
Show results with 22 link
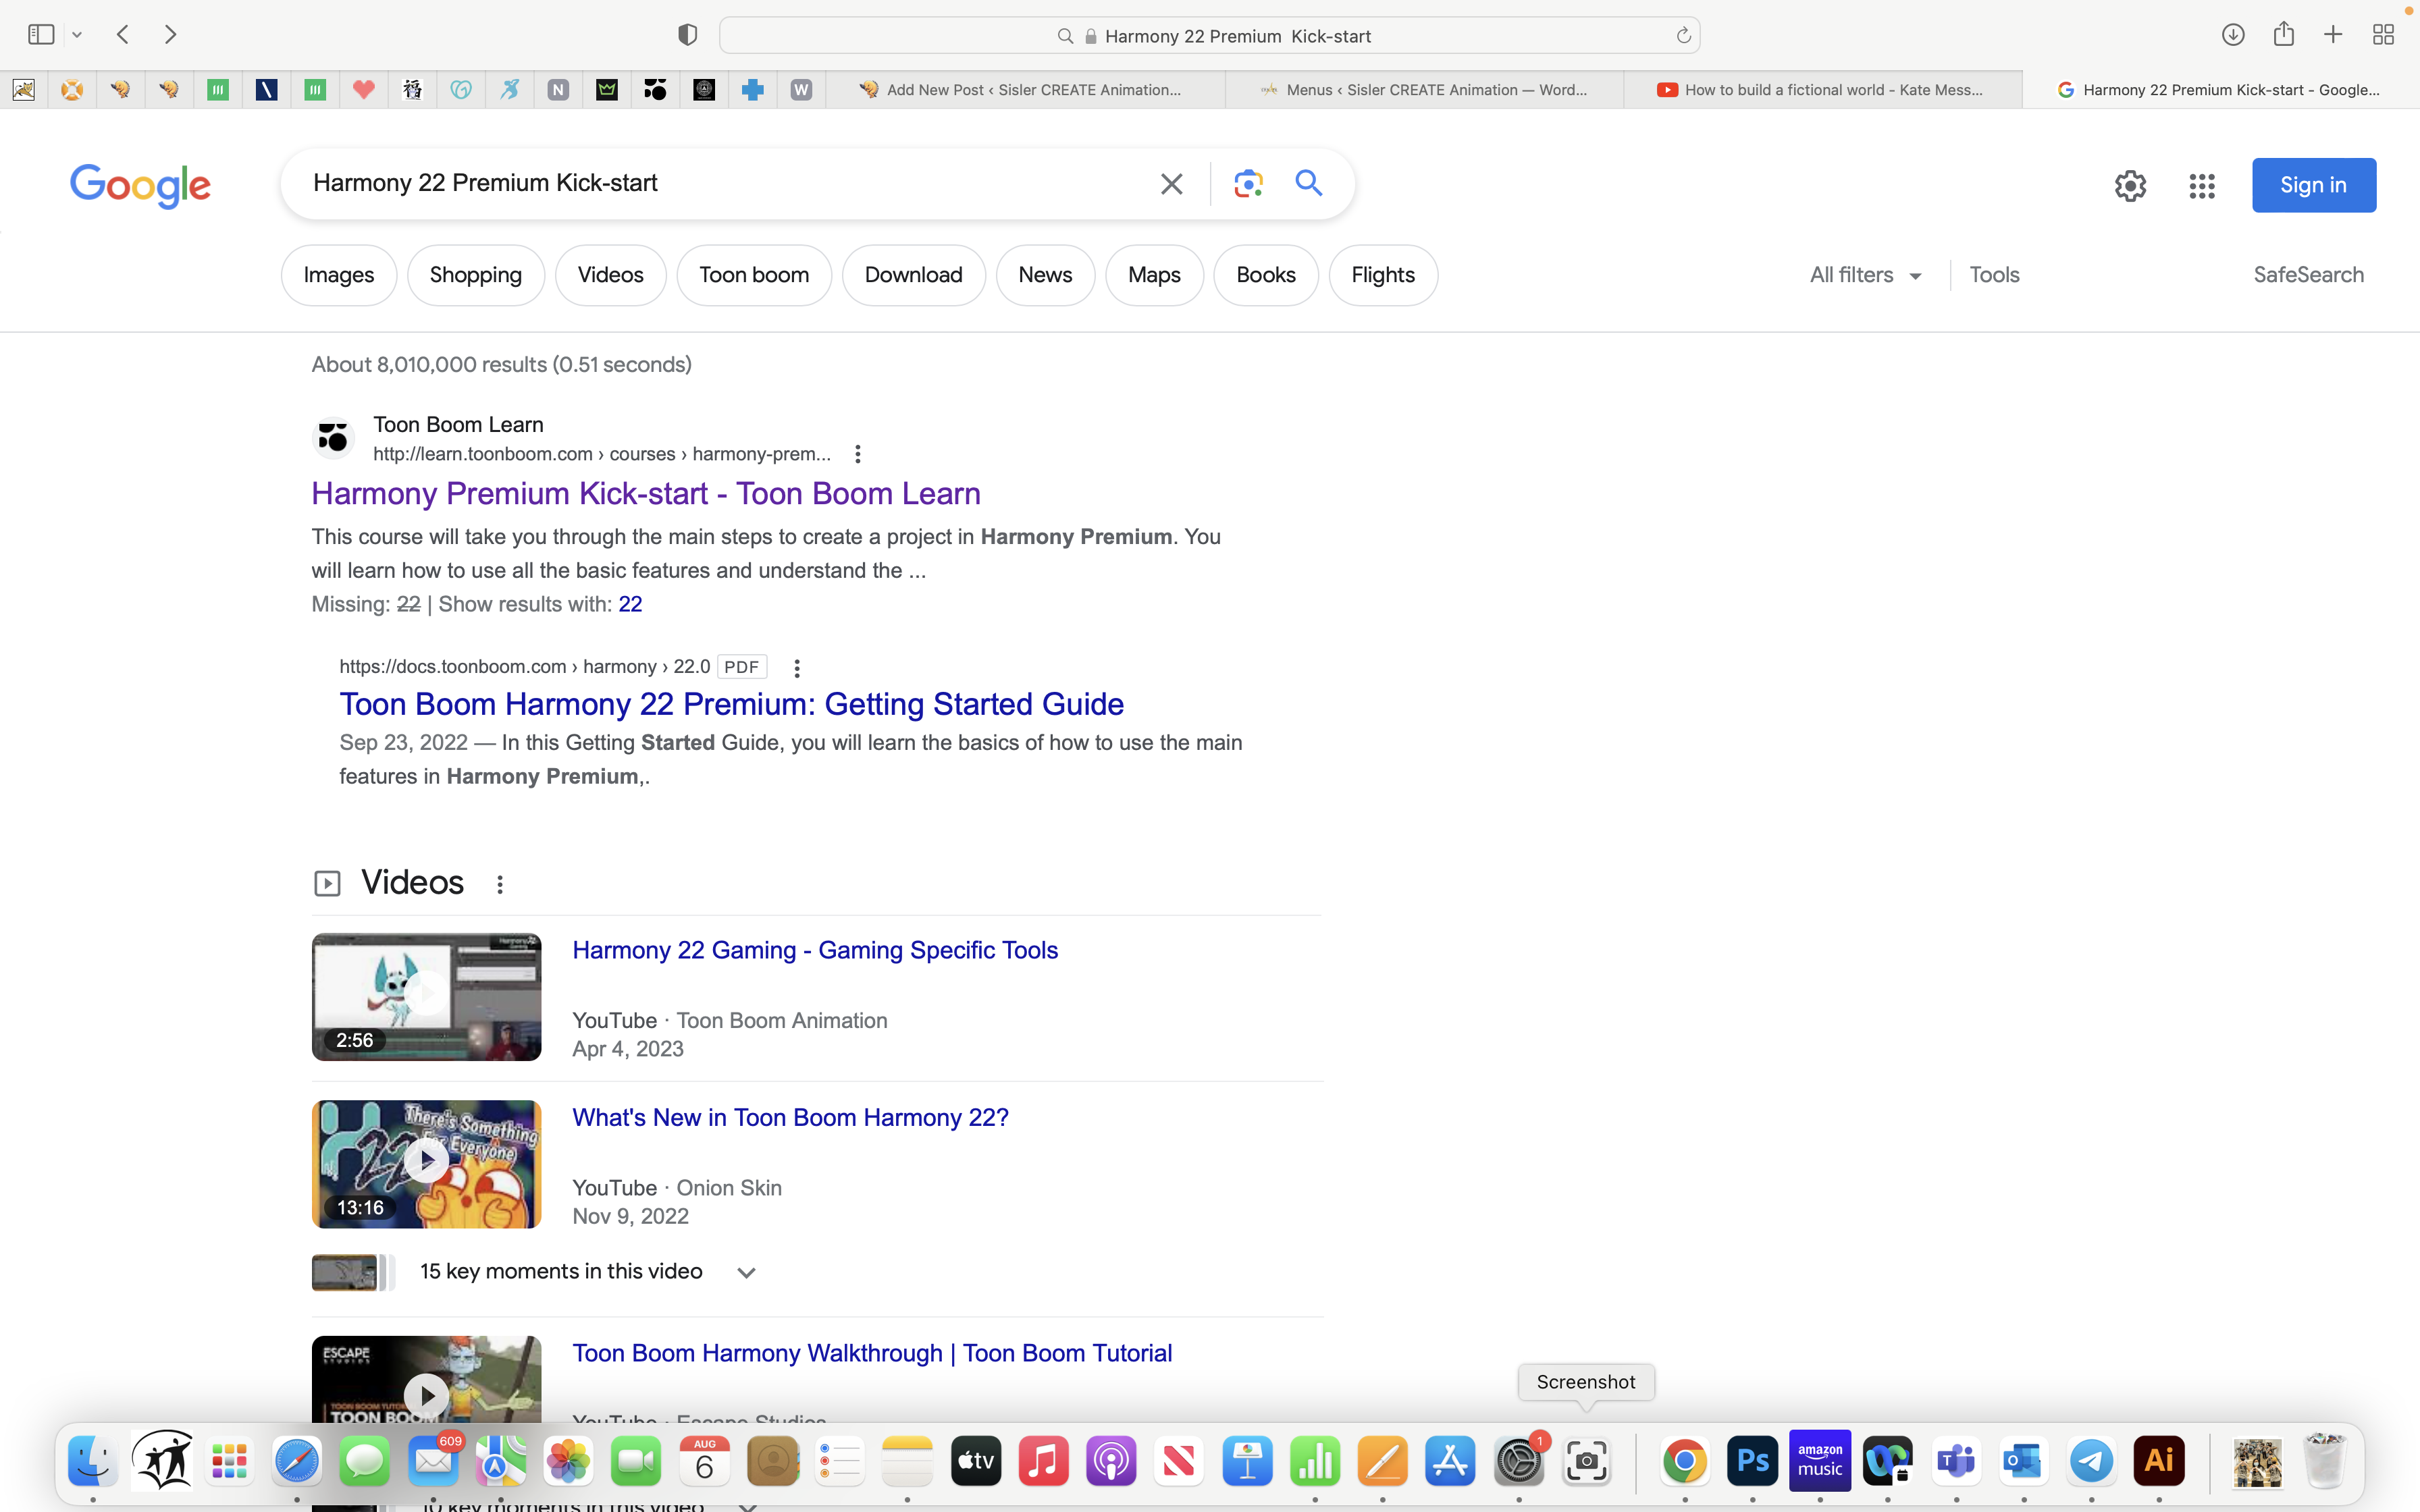[630, 604]
